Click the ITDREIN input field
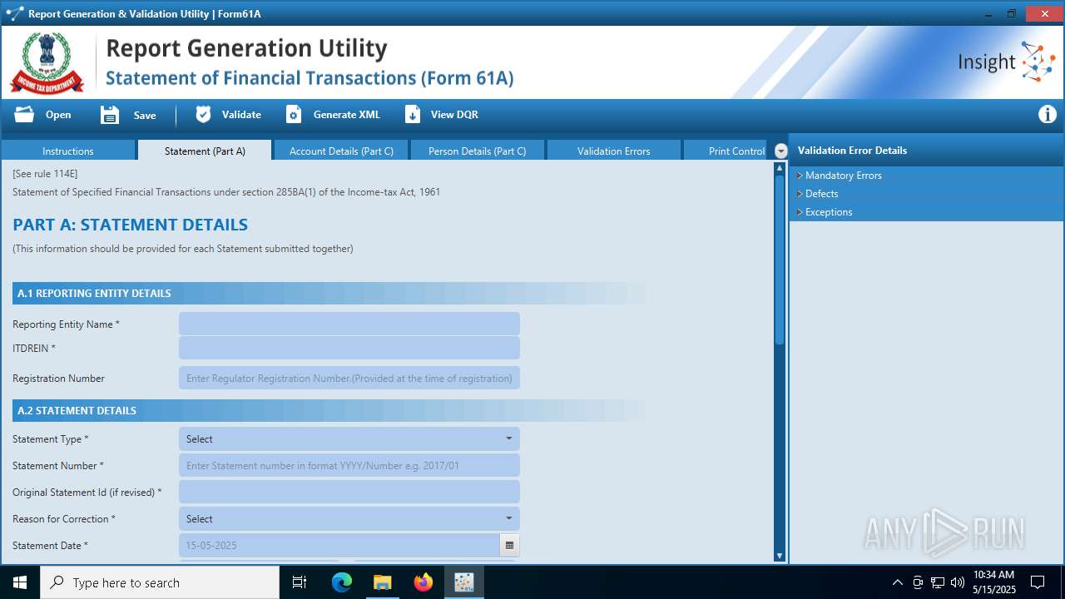This screenshot has width=1065, height=599. [x=349, y=348]
